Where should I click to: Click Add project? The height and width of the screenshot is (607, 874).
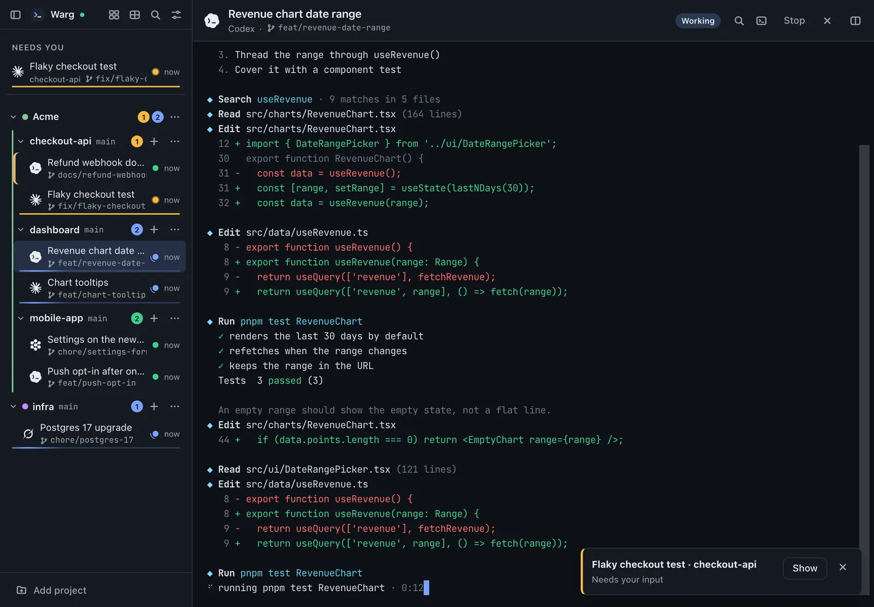click(x=52, y=590)
